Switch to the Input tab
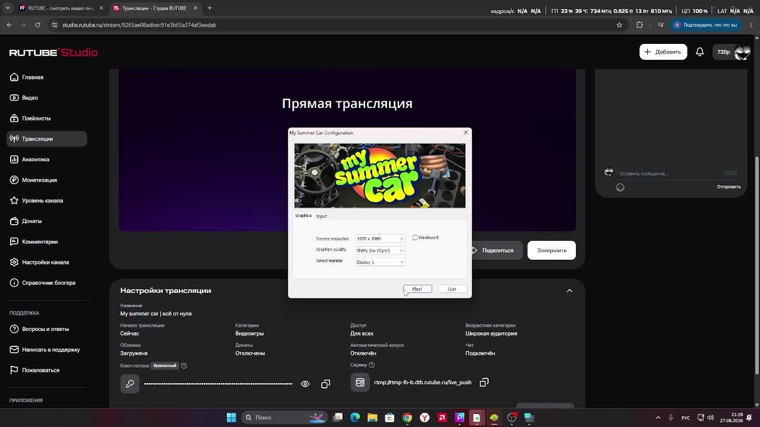Image resolution: width=760 pixels, height=427 pixels. click(x=321, y=216)
